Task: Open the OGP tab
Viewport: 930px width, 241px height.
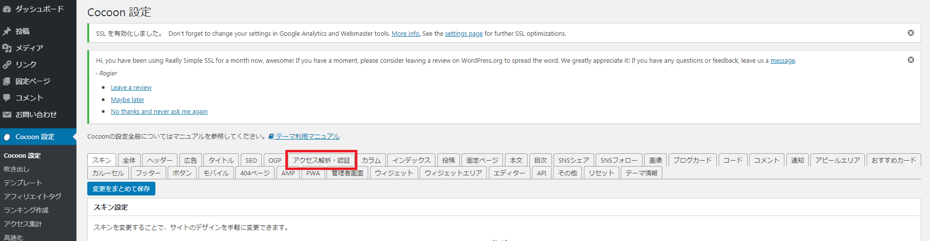Action: tap(275, 160)
